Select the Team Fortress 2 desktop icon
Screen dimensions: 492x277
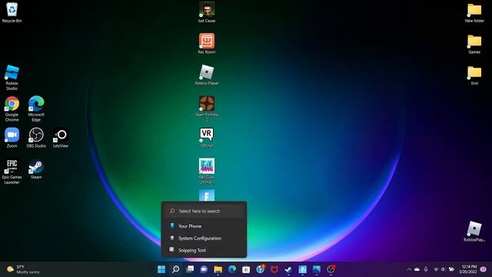[207, 108]
